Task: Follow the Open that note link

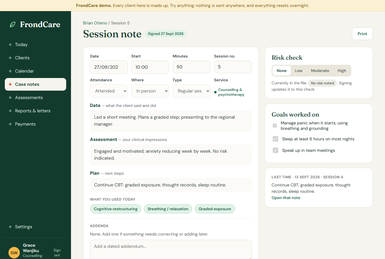Action: 286,198
